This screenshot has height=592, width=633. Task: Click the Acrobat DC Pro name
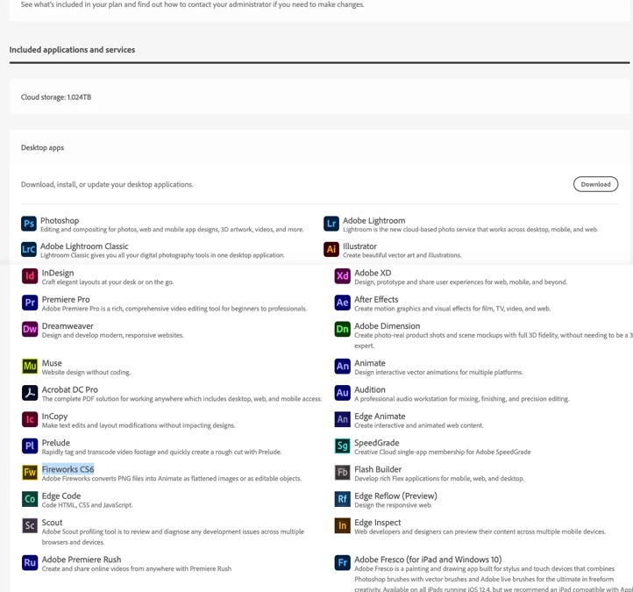(70, 389)
